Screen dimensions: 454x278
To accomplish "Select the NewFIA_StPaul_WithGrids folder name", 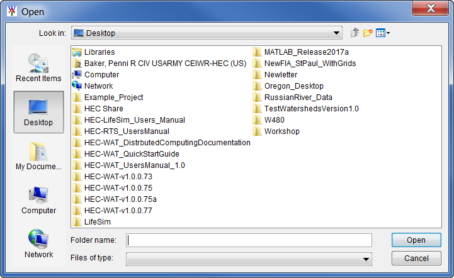I will [310, 64].
